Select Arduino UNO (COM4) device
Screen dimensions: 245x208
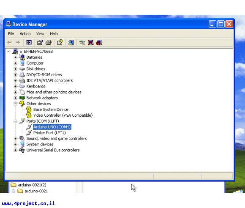[52, 127]
